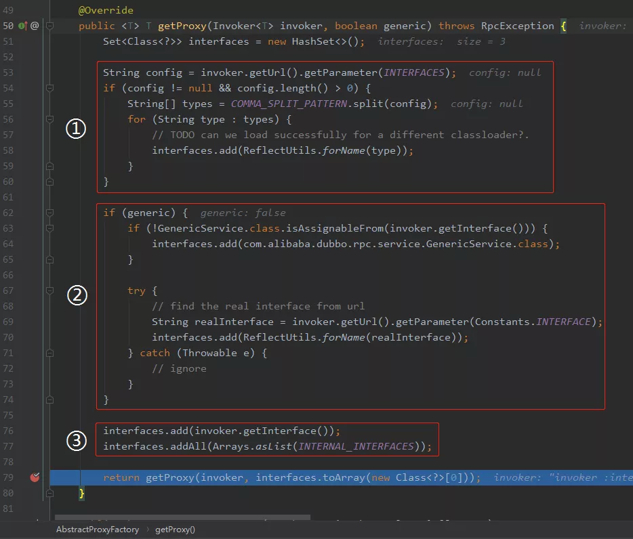Viewport: 633px width, 539px height.
Task: Click the 'generic: false' inline debug hint
Action: coord(243,213)
